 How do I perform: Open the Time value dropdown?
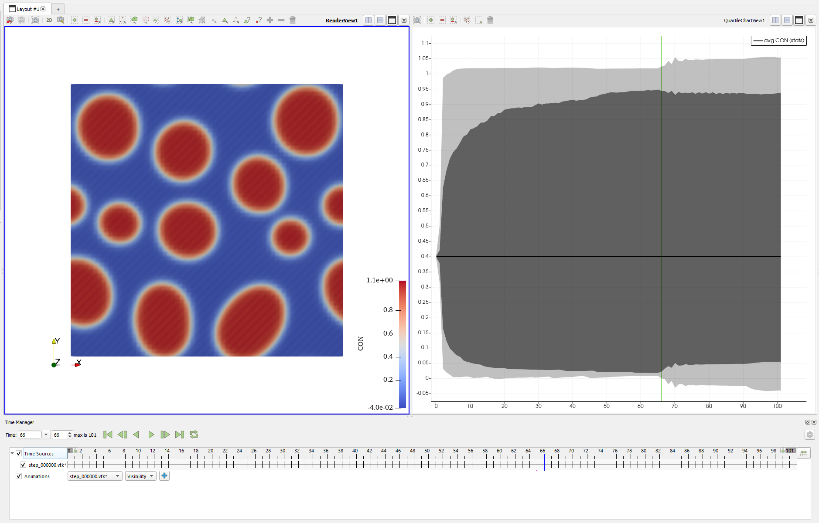[46, 435]
